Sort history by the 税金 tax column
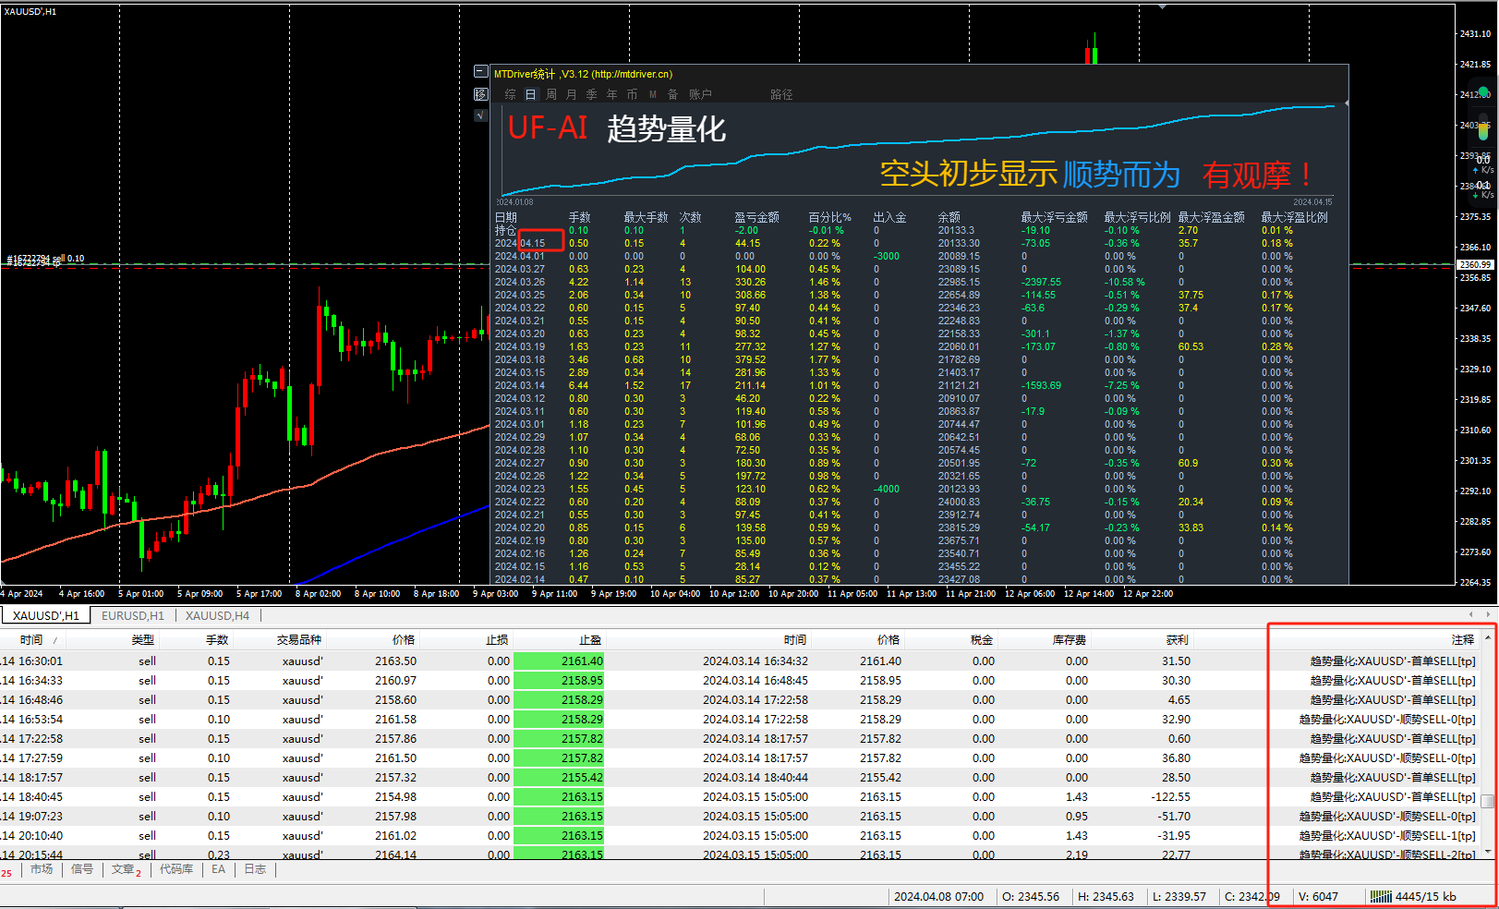Screen dimensions: 1499x909 pos(982,639)
